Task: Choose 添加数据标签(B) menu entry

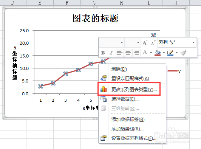Action: [x=132, y=120]
